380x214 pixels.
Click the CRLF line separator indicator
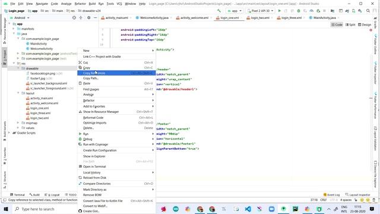point(323,200)
